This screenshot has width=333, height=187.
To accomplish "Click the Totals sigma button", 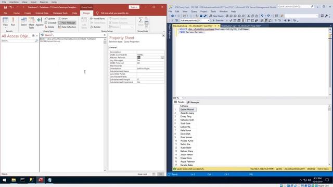I will coord(140,21).
